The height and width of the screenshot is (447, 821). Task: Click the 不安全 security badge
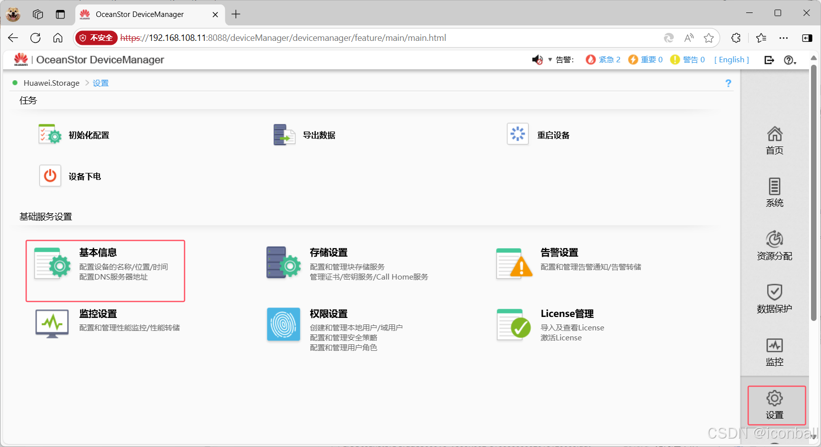[96, 38]
